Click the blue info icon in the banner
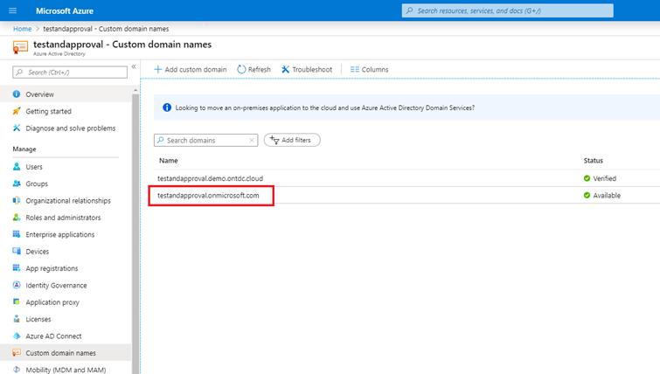 [x=167, y=107]
